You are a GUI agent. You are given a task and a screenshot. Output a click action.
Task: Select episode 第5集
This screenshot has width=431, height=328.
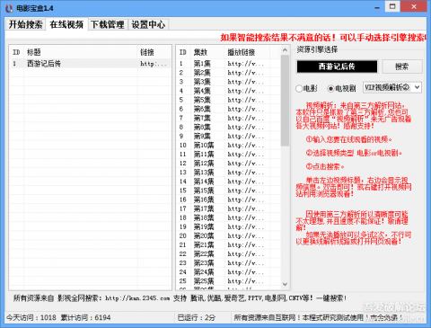click(x=229, y=100)
